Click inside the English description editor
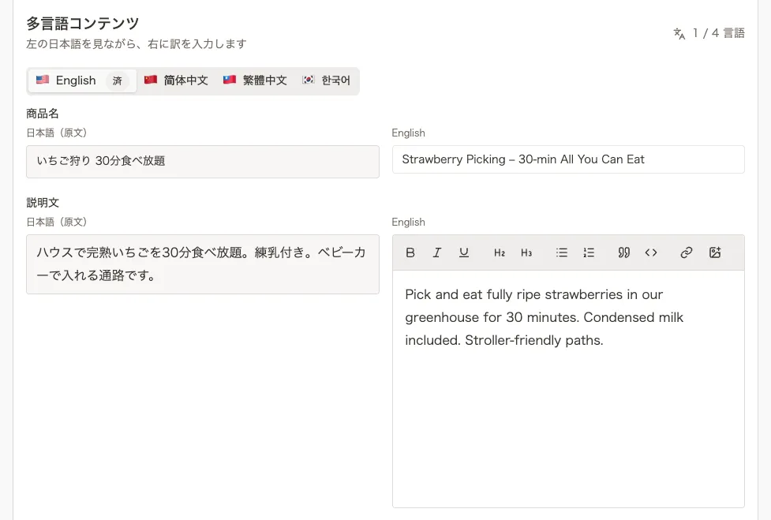Viewport: 771px width, 520px height. 568,388
